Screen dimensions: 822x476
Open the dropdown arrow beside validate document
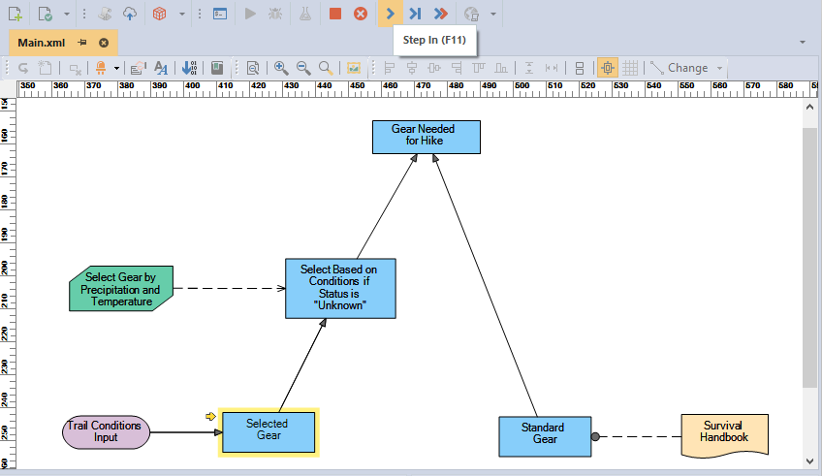[x=67, y=15]
